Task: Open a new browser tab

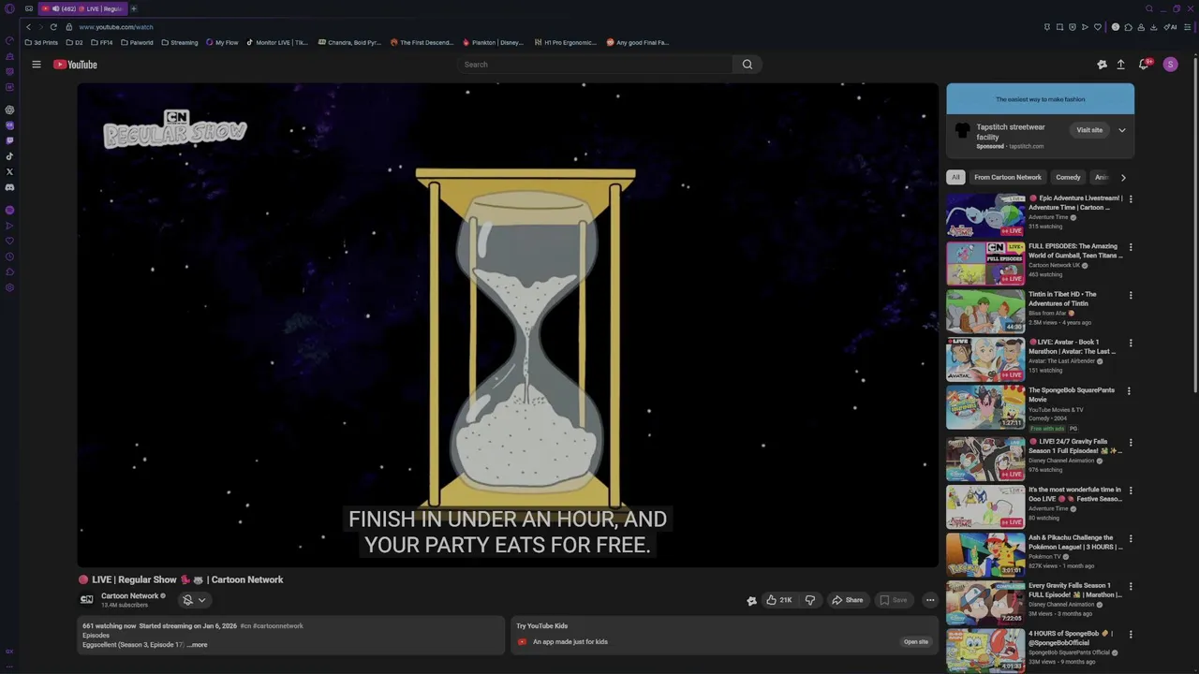Action: [x=134, y=8]
